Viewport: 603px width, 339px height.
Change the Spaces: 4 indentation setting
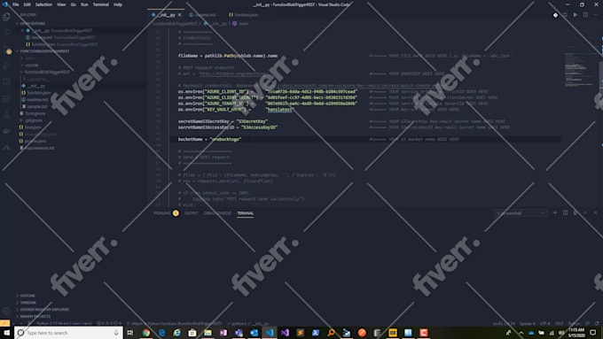(x=527, y=323)
